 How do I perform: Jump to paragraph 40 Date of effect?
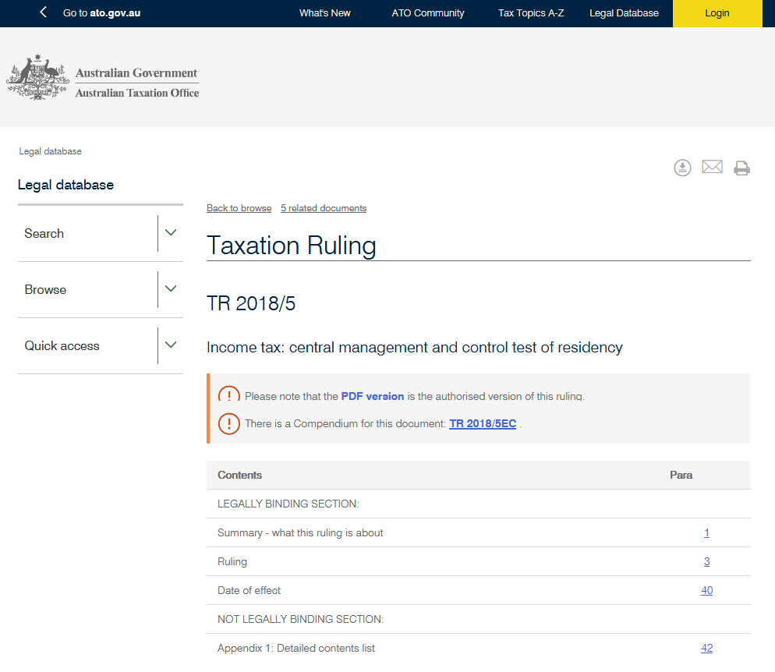[x=706, y=590]
